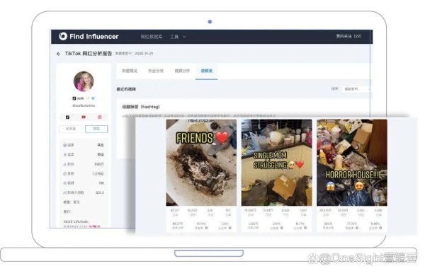This screenshot has height=273, width=425.
Task: Click help icon under HORROR HOUSE video's last metric
Action: [380, 228]
